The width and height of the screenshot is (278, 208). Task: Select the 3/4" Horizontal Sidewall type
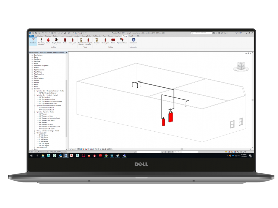point(46,110)
